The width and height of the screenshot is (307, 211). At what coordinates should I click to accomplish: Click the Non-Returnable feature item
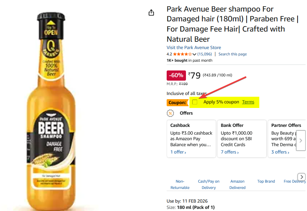(180, 184)
